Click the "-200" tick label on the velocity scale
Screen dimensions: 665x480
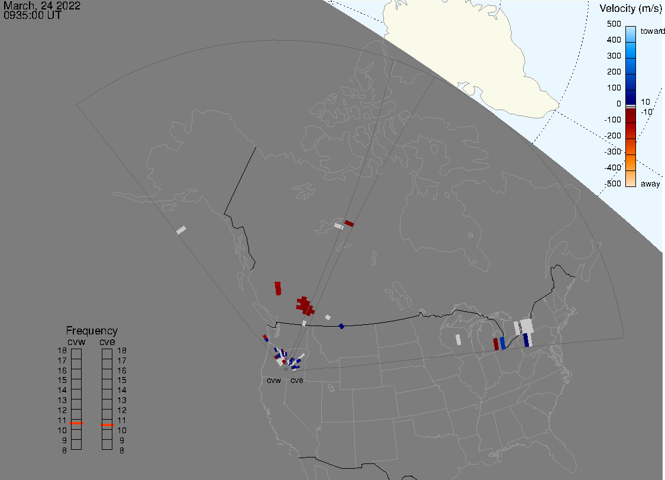click(612, 136)
